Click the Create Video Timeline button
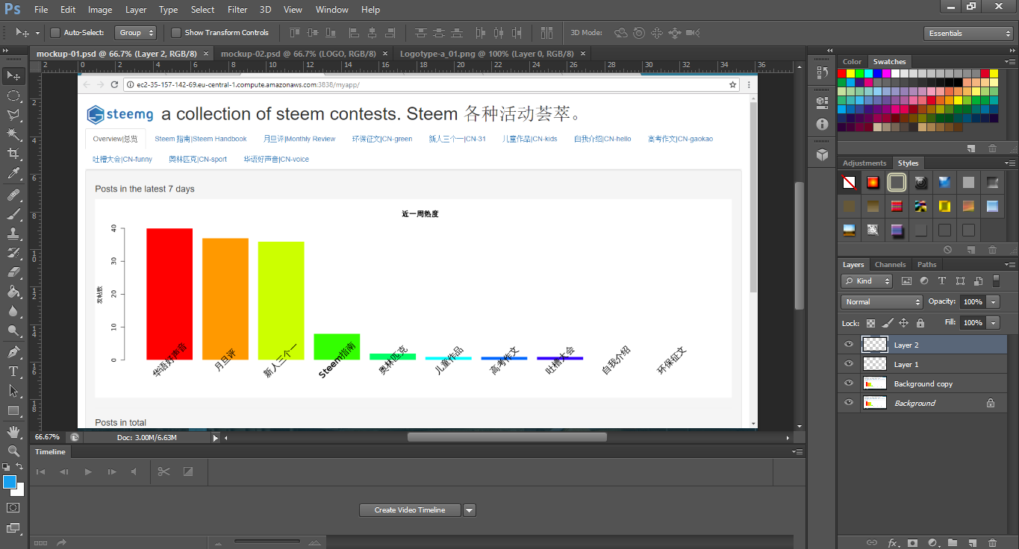This screenshot has width=1019, height=549. (410, 510)
